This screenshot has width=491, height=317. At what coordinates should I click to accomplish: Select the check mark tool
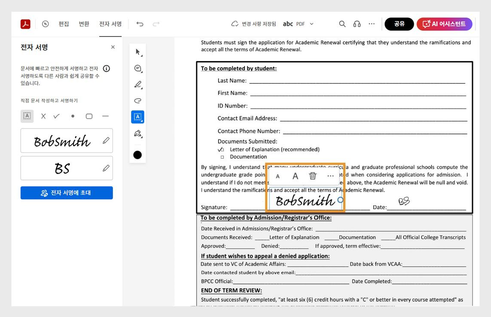pos(56,116)
